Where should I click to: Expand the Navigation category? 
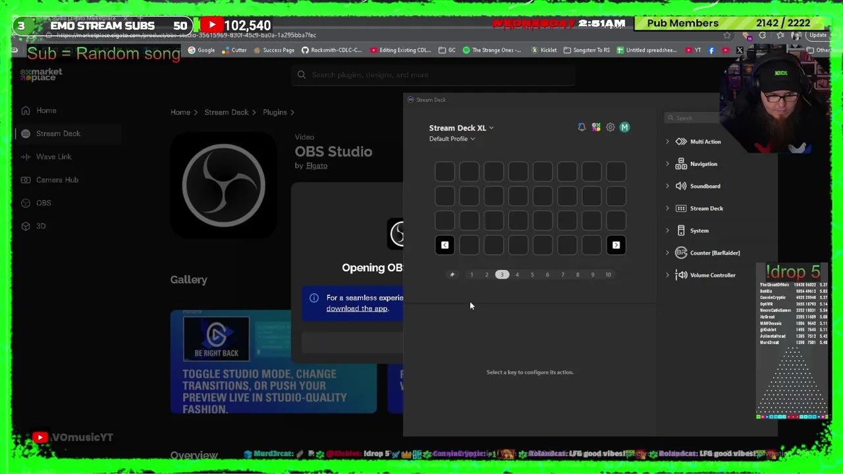[x=667, y=164]
